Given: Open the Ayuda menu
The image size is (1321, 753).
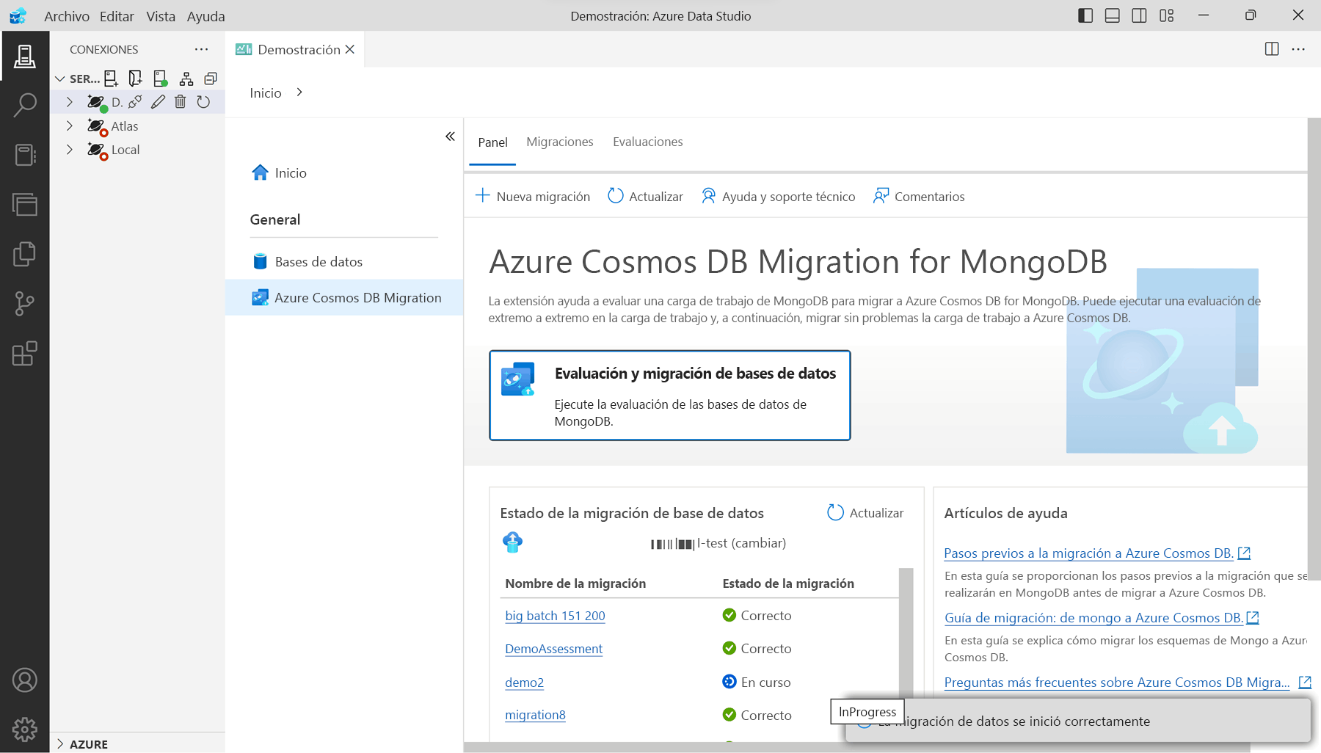Looking at the screenshot, I should (205, 15).
